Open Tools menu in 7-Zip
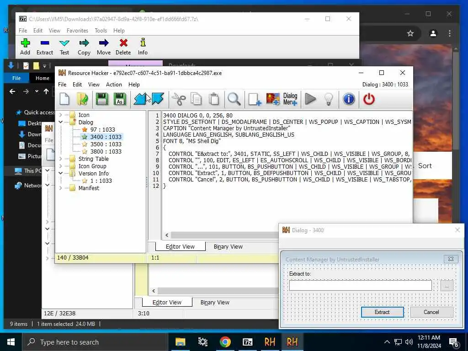The height and width of the screenshot is (351, 468). pos(101,31)
